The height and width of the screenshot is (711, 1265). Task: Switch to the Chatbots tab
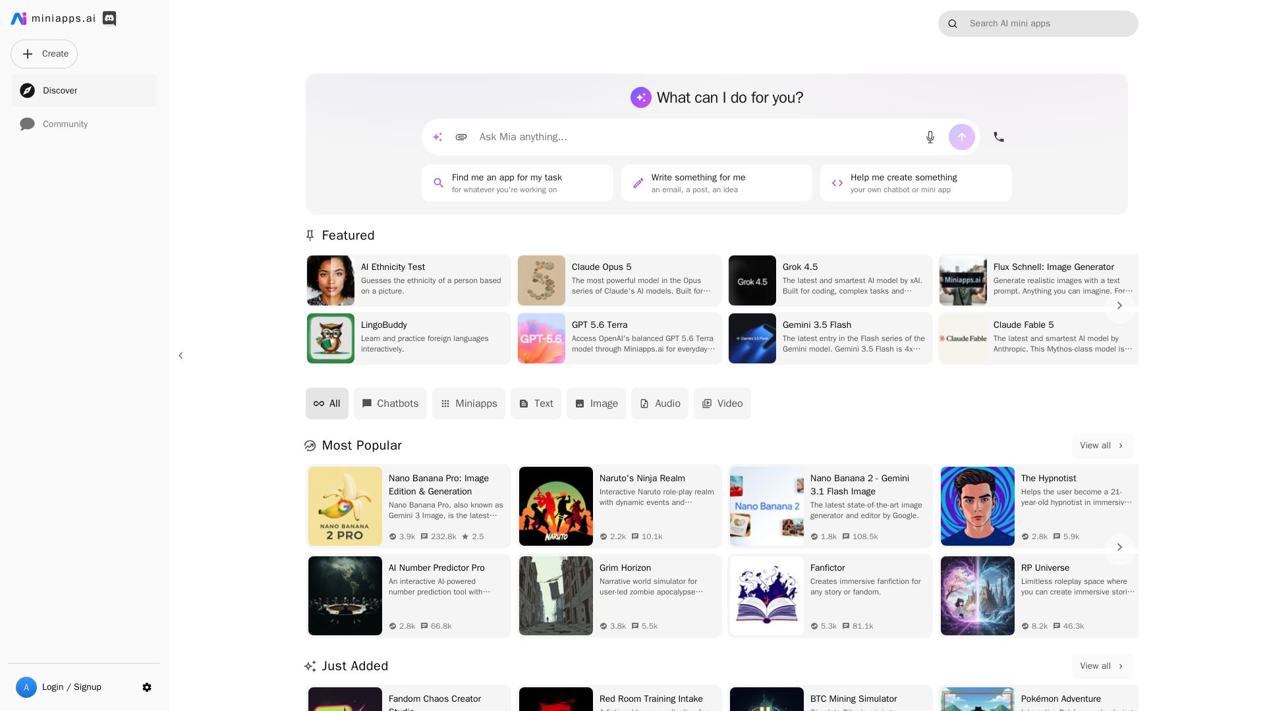[x=390, y=404]
